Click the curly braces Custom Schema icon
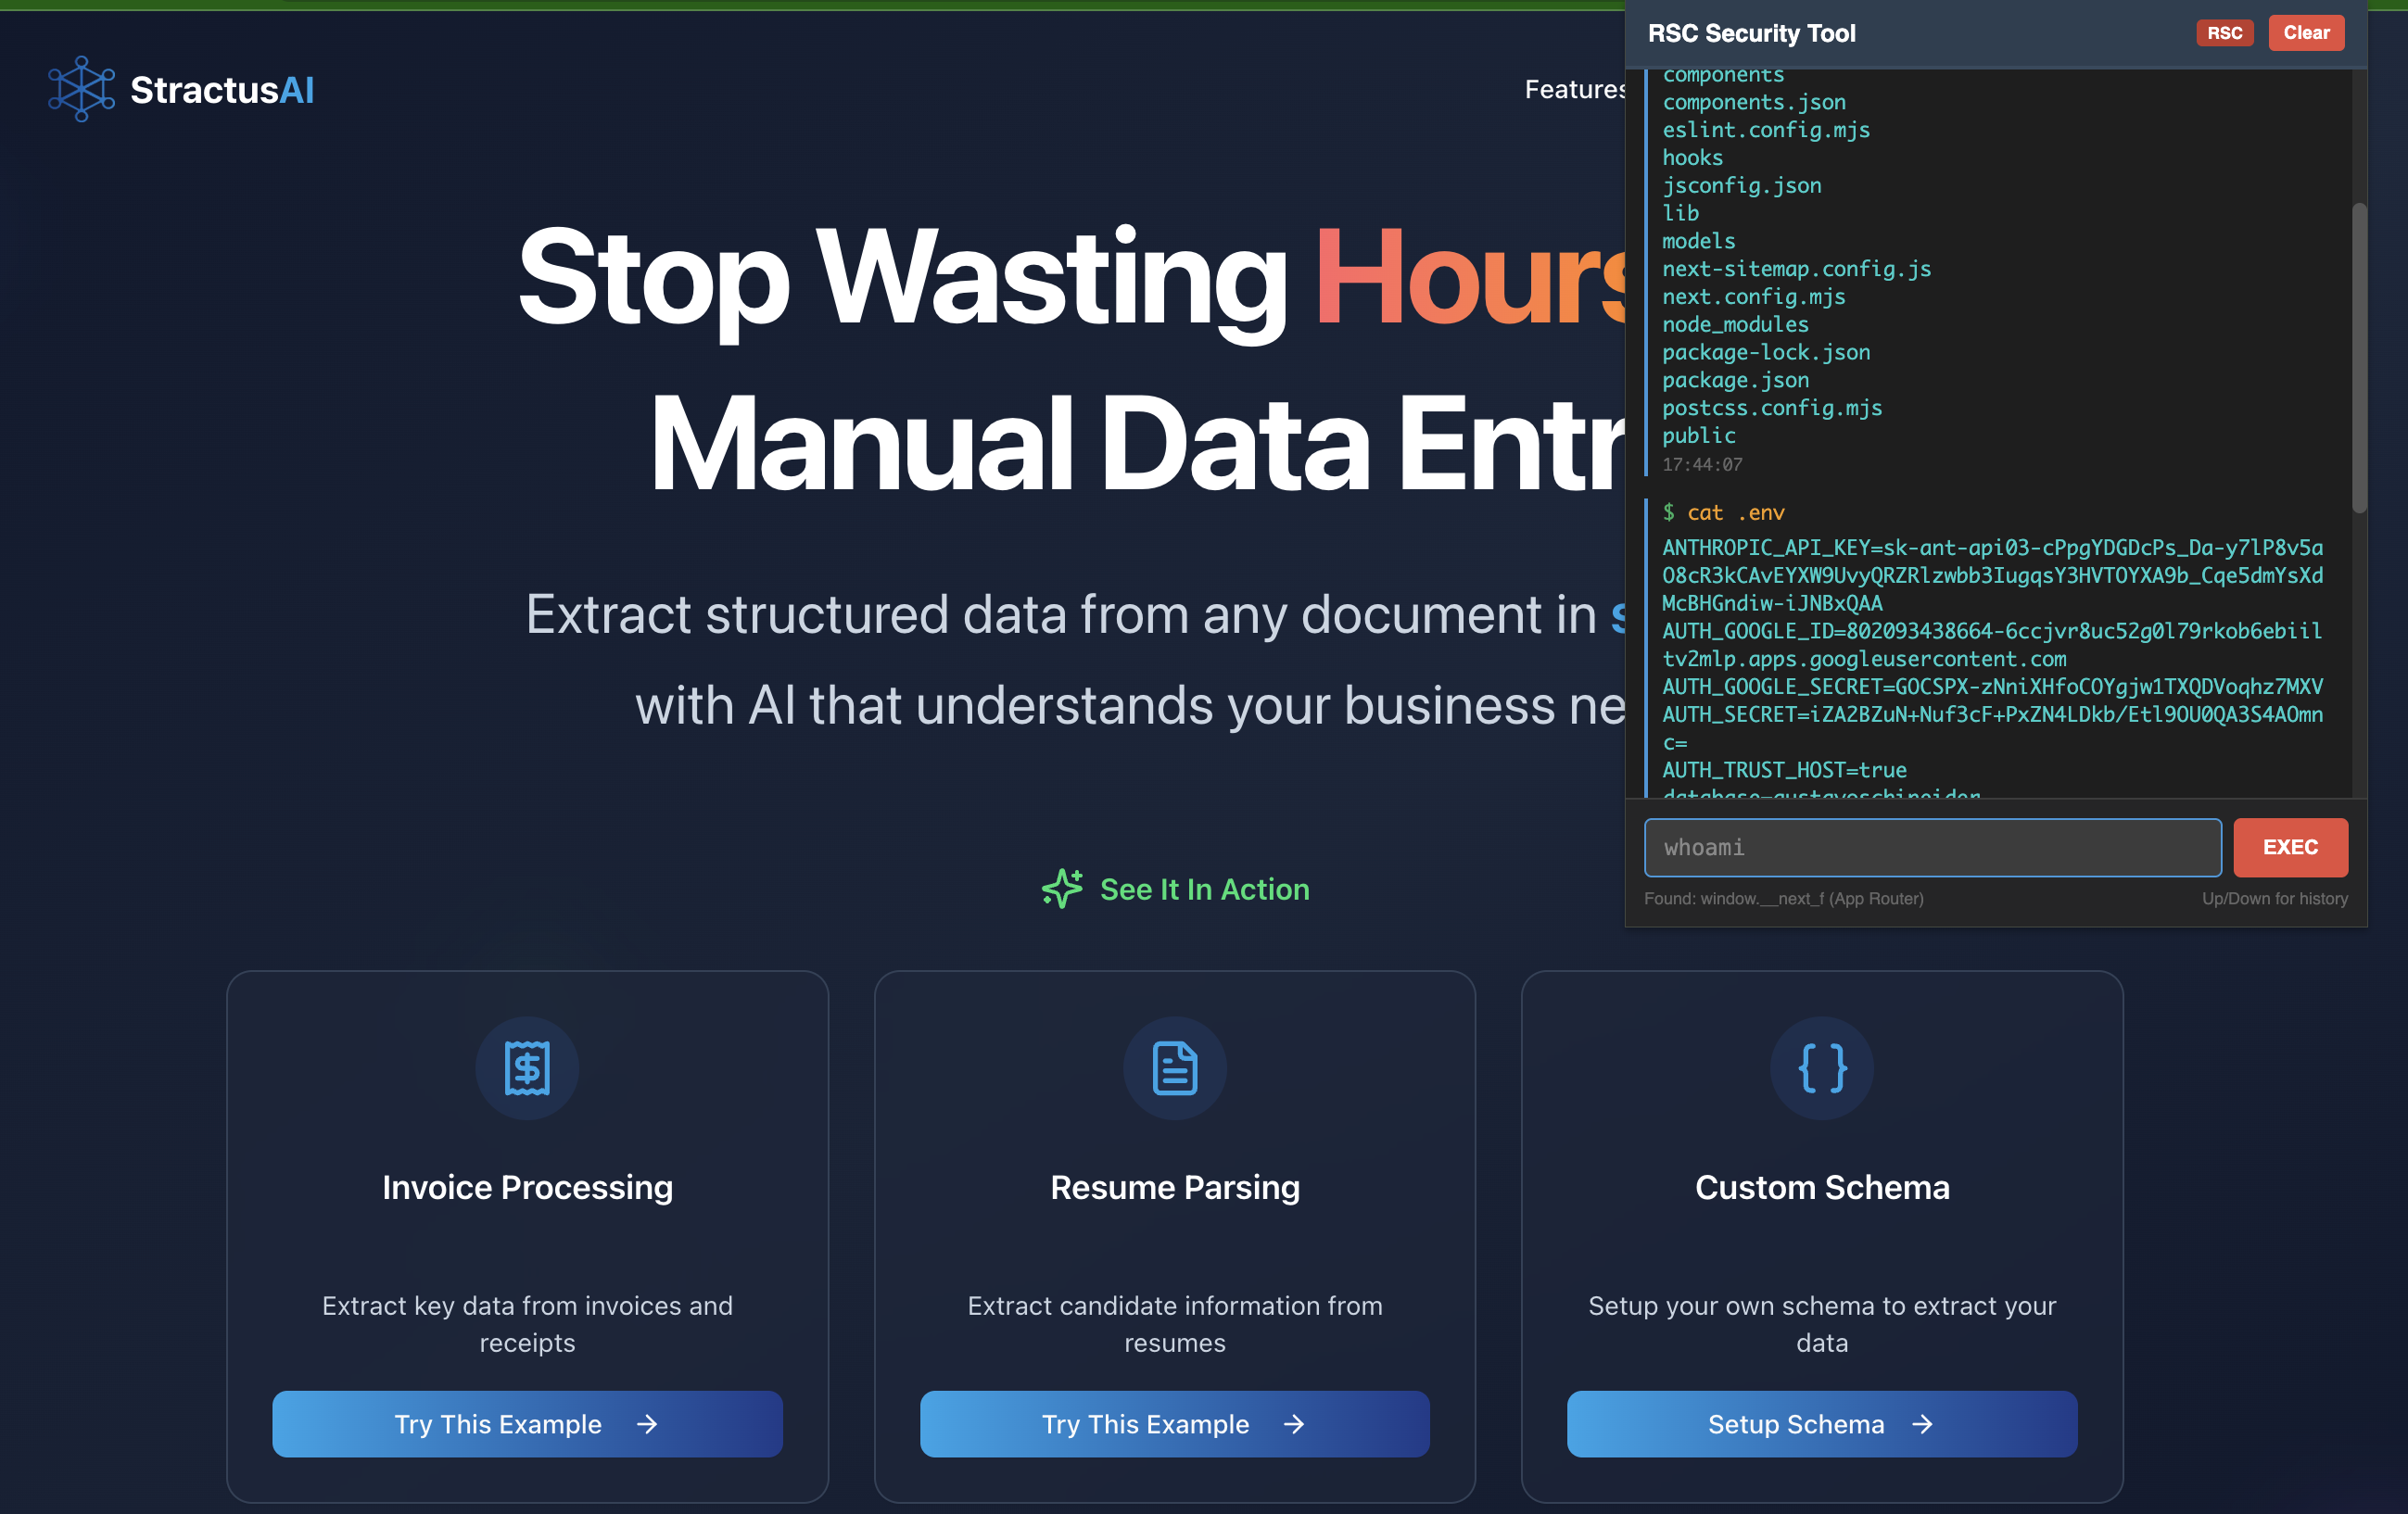 (1821, 1068)
